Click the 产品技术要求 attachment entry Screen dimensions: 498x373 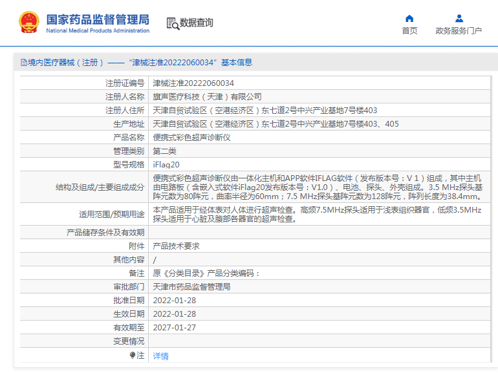(176, 246)
